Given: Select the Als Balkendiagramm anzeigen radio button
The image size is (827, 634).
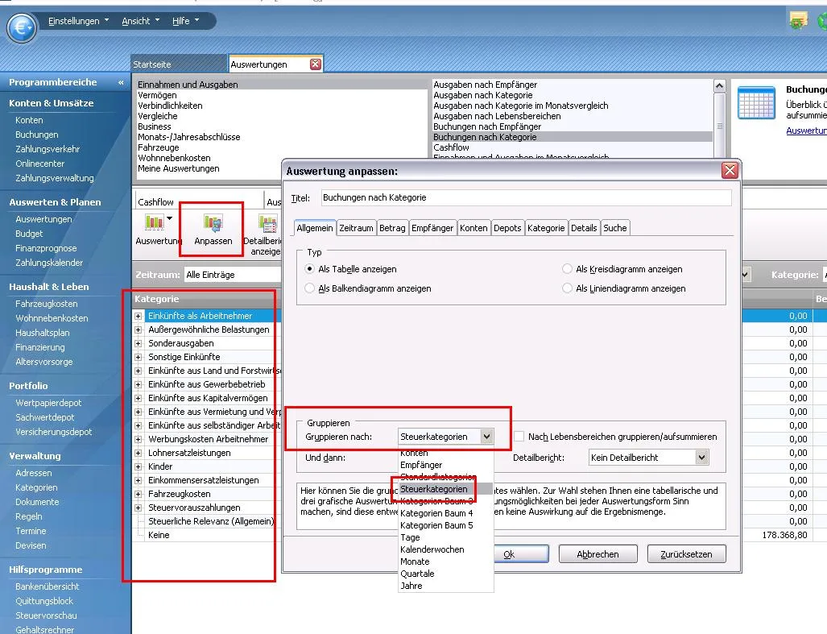Looking at the screenshot, I should [x=310, y=288].
